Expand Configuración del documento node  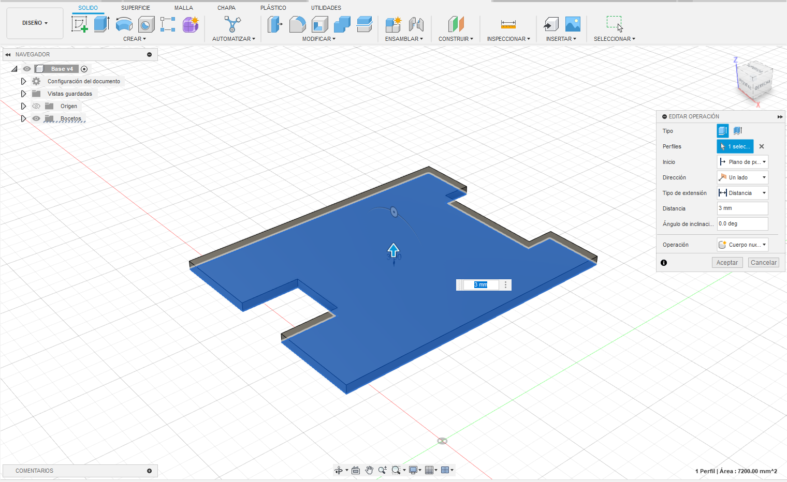(23, 81)
